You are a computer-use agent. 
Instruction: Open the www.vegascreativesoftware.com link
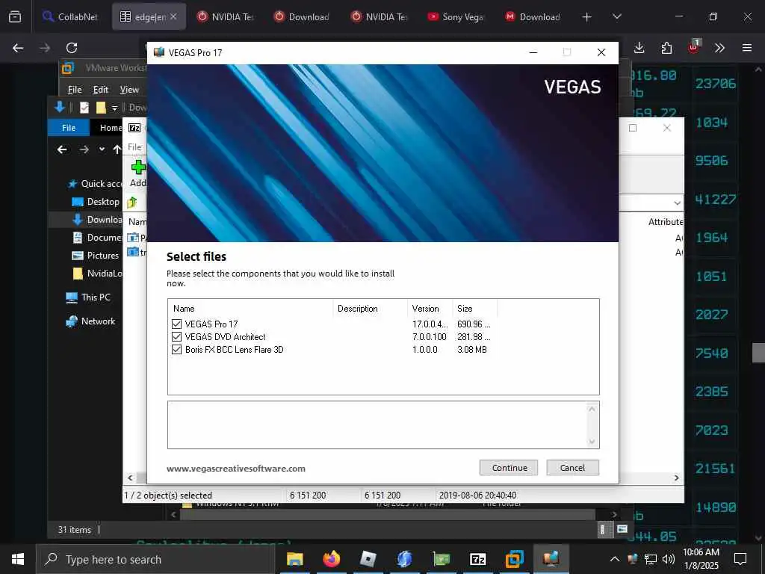[235, 468]
